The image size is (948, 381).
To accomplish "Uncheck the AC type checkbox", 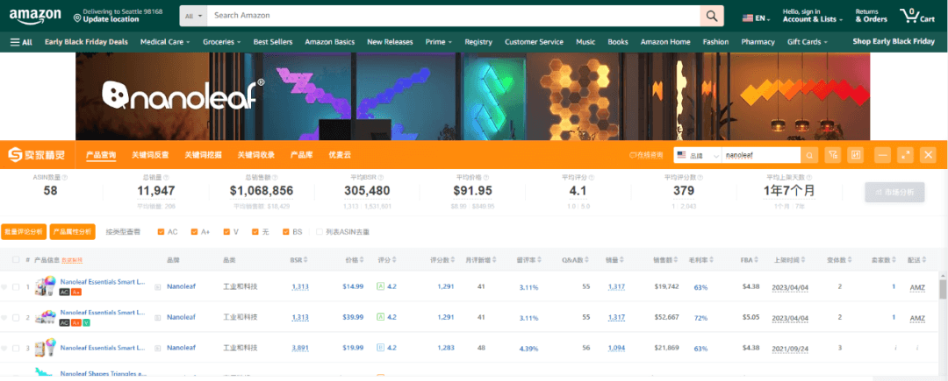I will 161,231.
